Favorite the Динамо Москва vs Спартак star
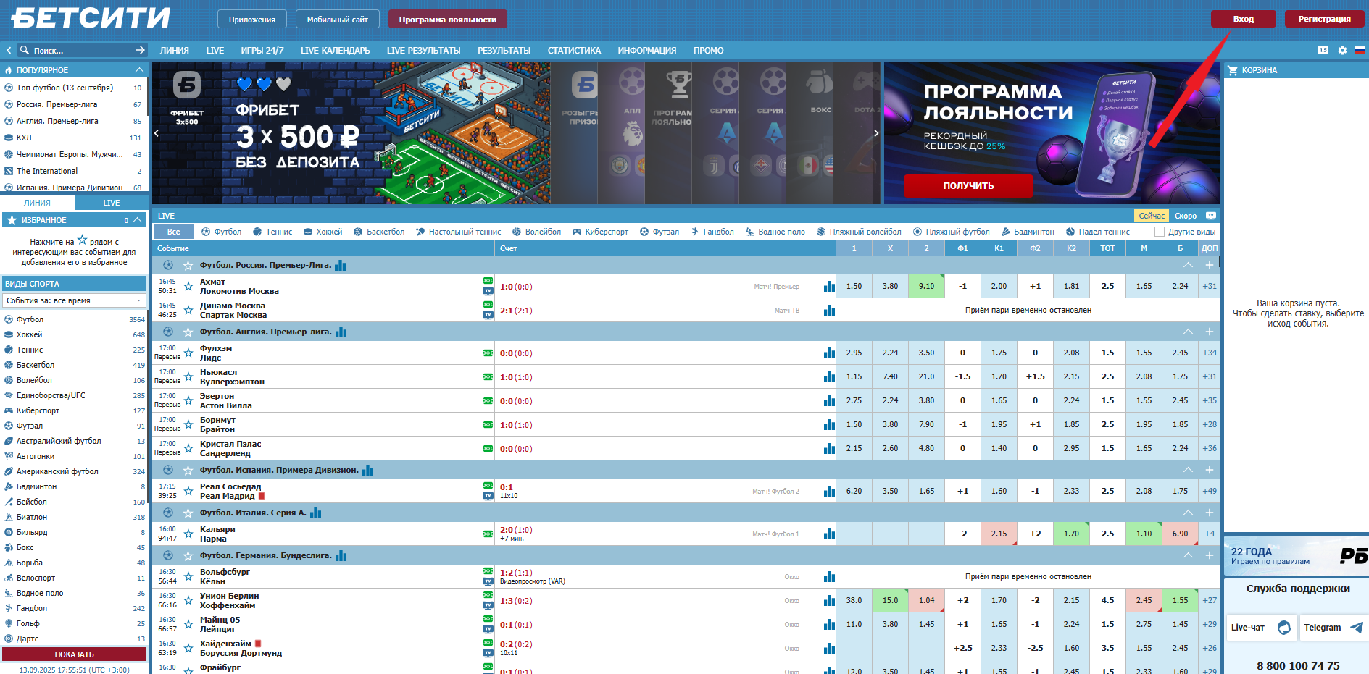Image resolution: width=1369 pixels, height=674 pixels. tap(188, 311)
